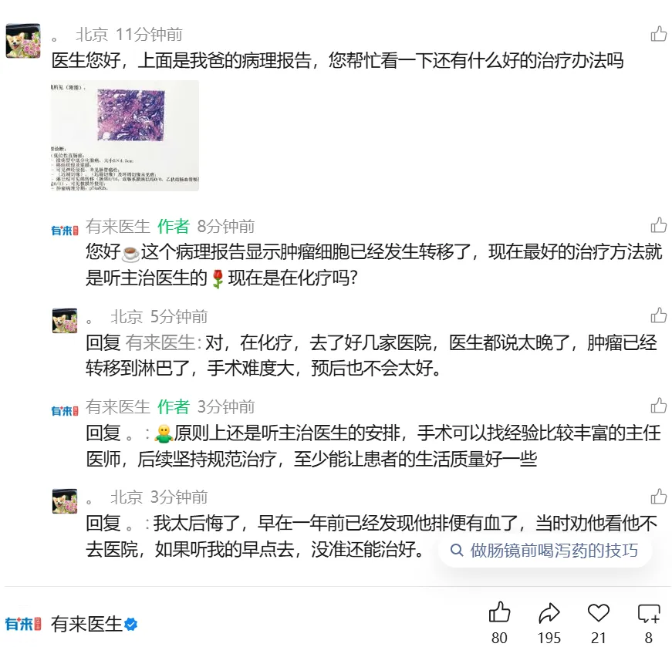Like the author's reply from 8 minutes ago
This screenshot has width=672, height=647.
click(x=659, y=225)
